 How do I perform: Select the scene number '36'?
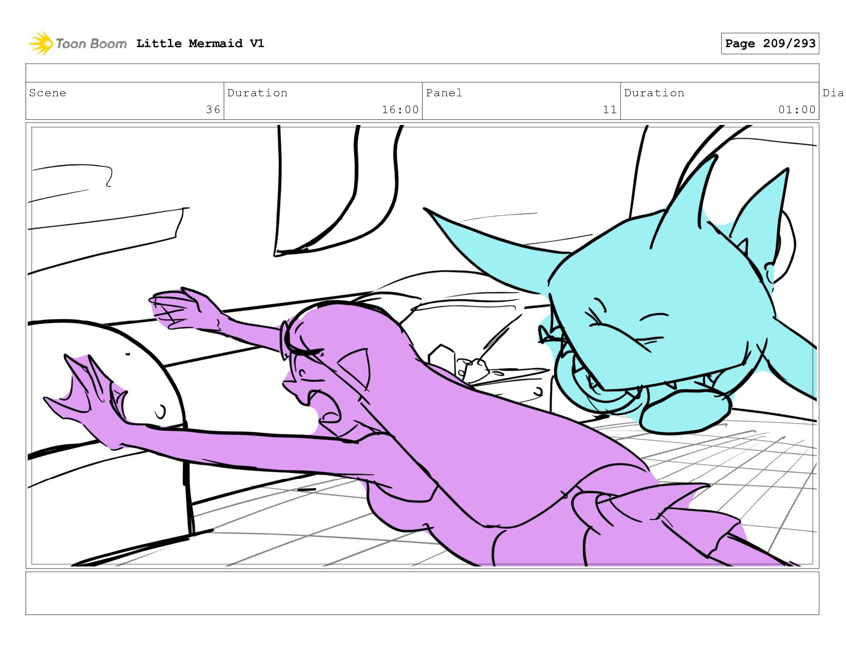pyautogui.click(x=213, y=110)
